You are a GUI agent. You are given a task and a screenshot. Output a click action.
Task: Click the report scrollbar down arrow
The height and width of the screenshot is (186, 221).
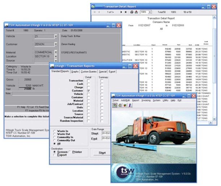click(214, 119)
